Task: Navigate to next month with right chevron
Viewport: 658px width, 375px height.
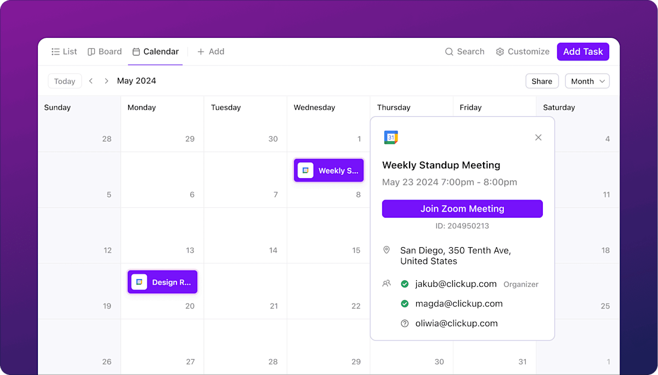Action: (x=106, y=81)
